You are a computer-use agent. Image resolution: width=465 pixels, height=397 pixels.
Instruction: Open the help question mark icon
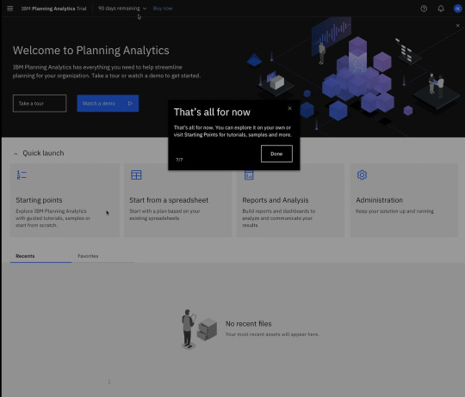click(x=424, y=9)
